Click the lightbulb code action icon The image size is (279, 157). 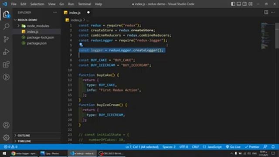coord(81,44)
